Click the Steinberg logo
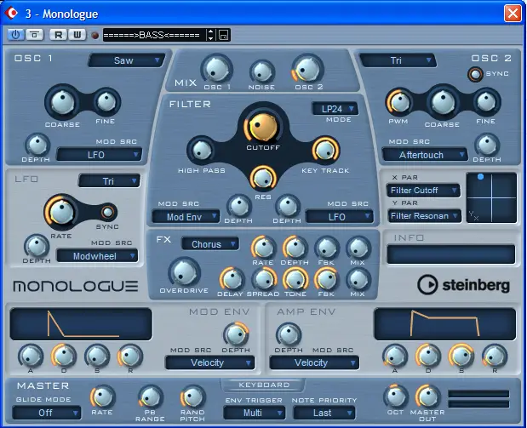 [x=463, y=285]
